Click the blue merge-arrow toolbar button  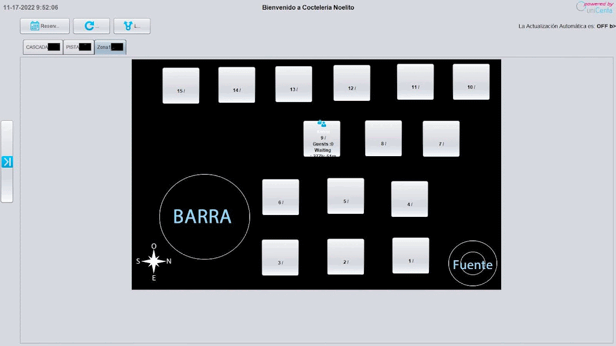pos(132,26)
